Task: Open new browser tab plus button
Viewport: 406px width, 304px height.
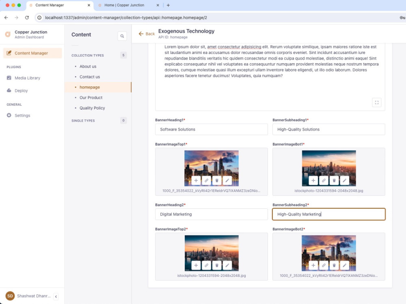Action: click(x=168, y=5)
